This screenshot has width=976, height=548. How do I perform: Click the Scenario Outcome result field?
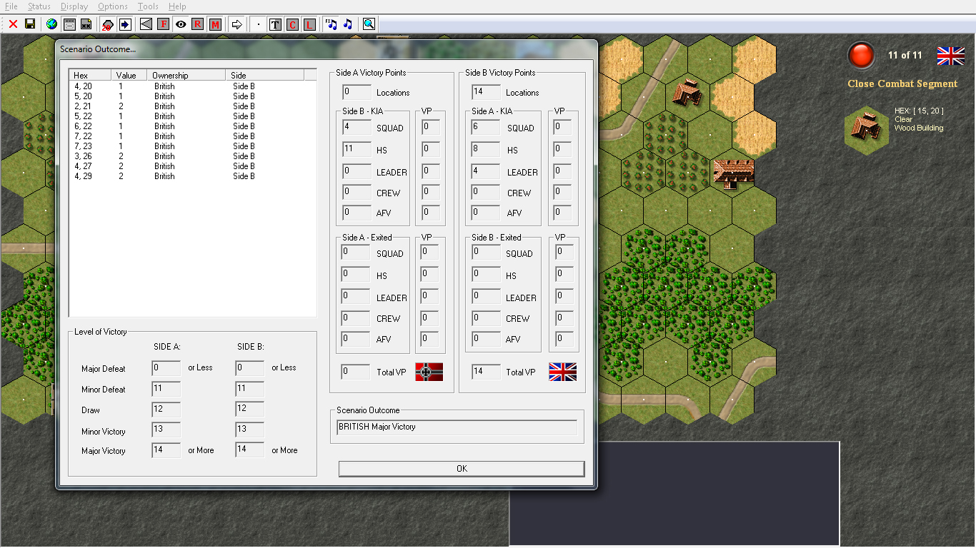(x=457, y=427)
